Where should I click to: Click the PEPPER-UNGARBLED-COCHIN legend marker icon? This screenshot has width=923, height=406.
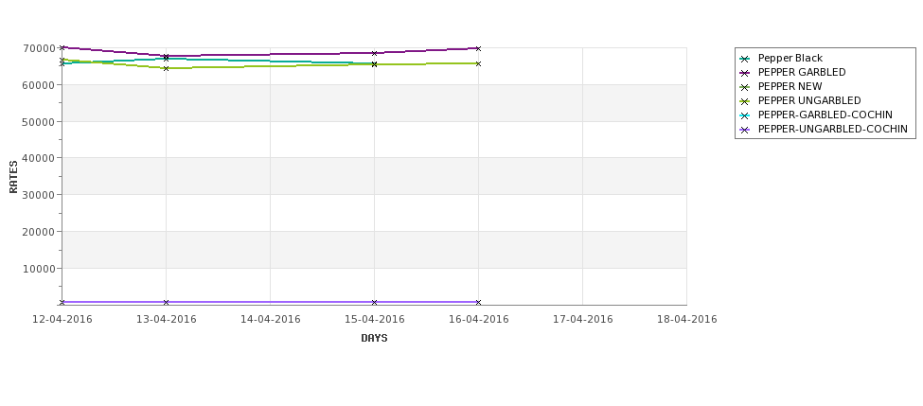pyautogui.click(x=745, y=130)
